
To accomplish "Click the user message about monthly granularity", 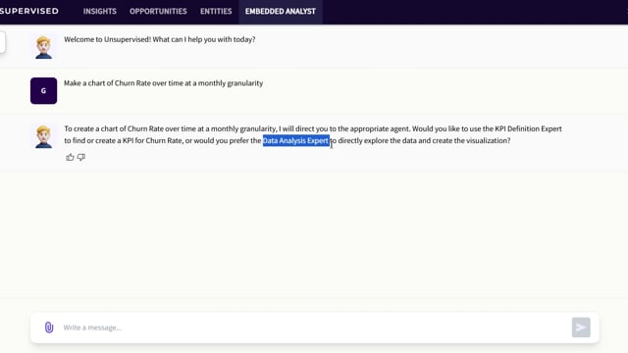I will point(164,83).
